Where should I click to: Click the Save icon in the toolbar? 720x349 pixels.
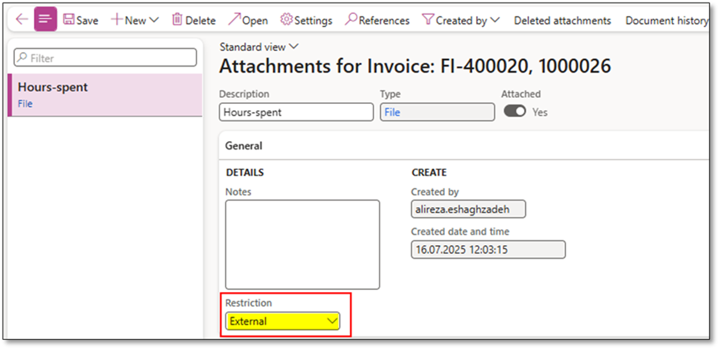pyautogui.click(x=70, y=19)
